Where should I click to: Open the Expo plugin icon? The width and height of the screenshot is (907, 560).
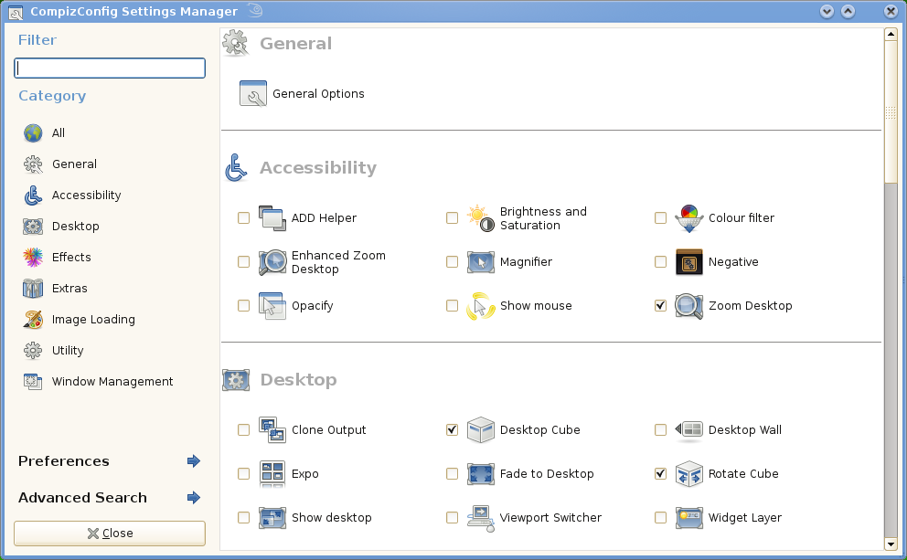272,474
